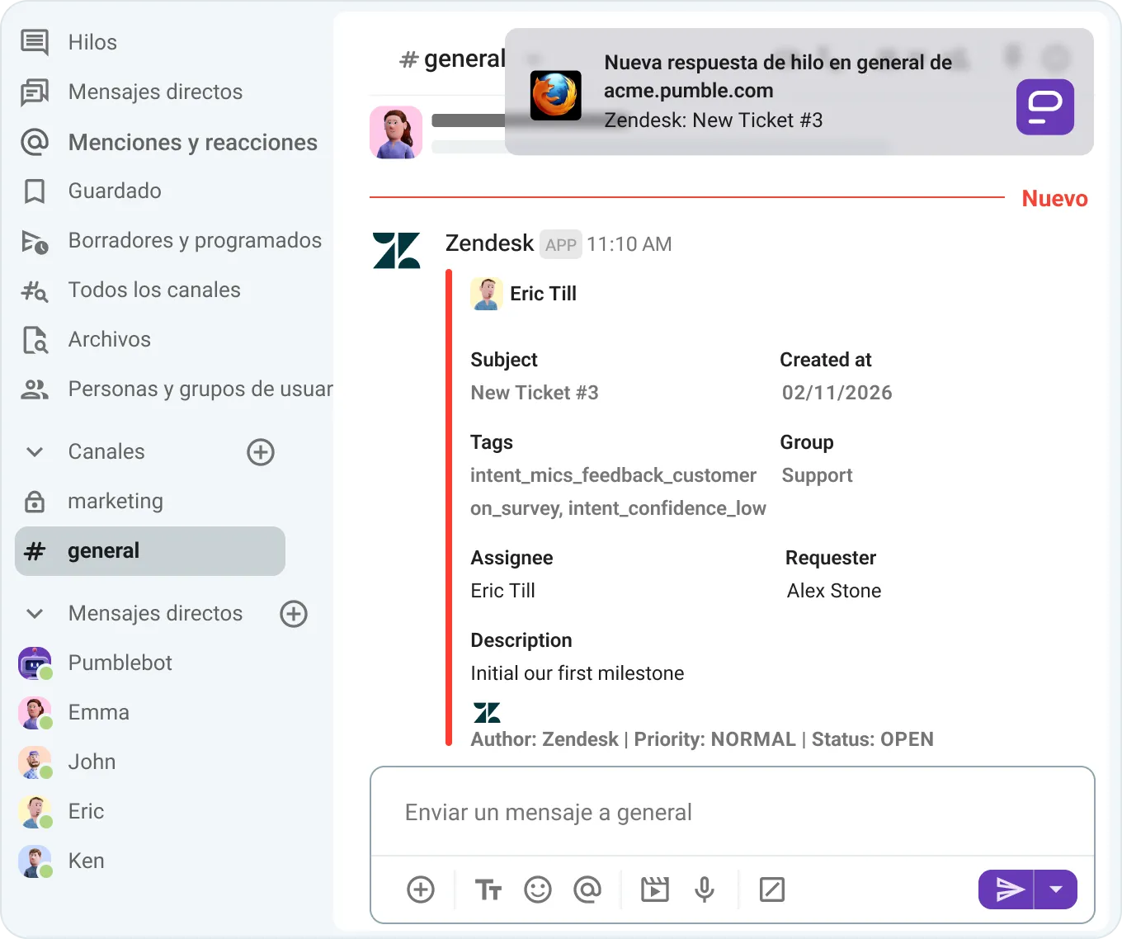Image resolution: width=1122 pixels, height=939 pixels.
Task: Record a video clip icon
Action: tap(655, 889)
